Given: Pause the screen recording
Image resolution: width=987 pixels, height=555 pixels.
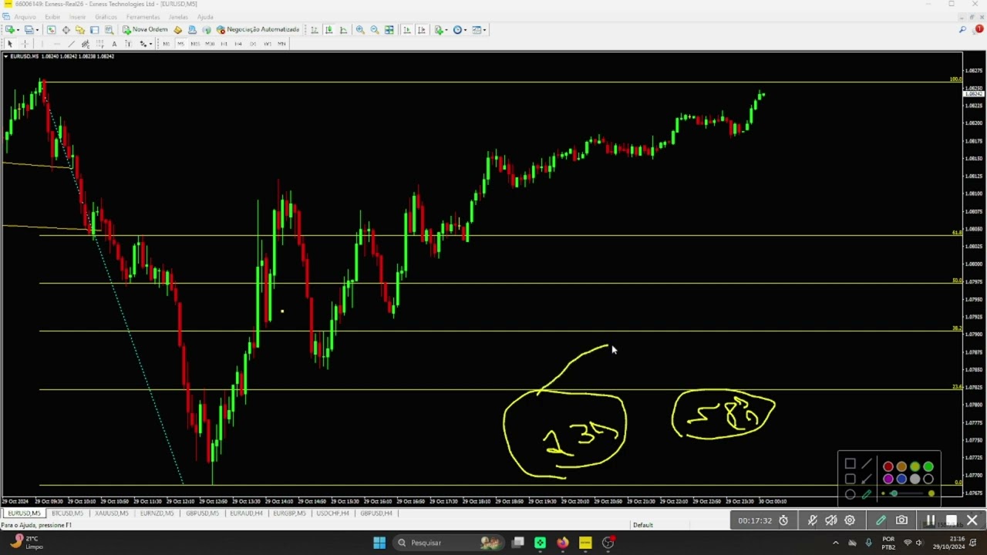Looking at the screenshot, I should 931,520.
